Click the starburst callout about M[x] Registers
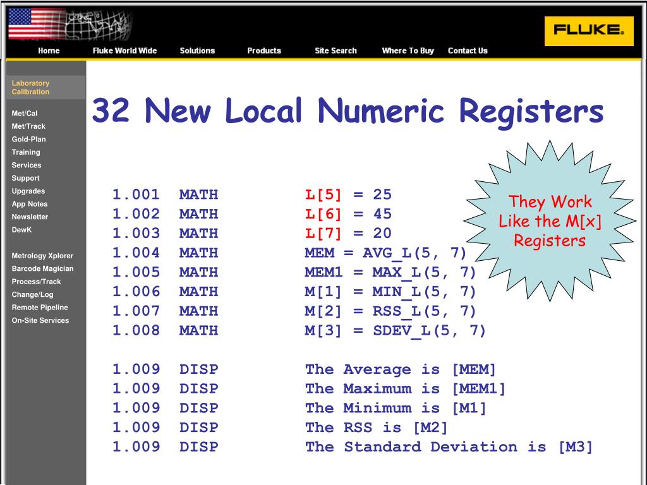 (549, 221)
